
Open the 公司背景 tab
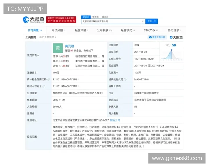34,30
